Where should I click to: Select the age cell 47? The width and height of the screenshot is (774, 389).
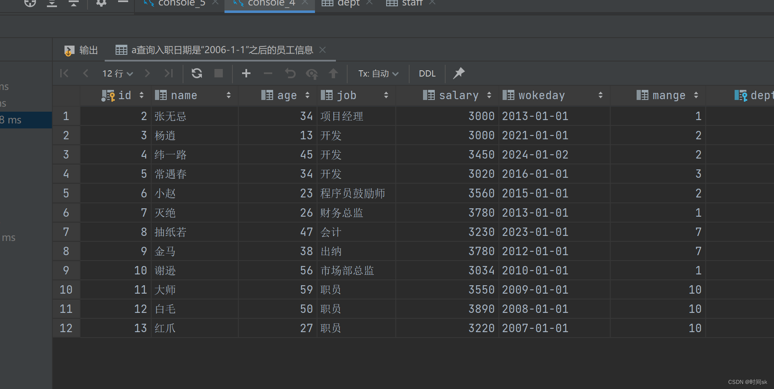pos(279,232)
